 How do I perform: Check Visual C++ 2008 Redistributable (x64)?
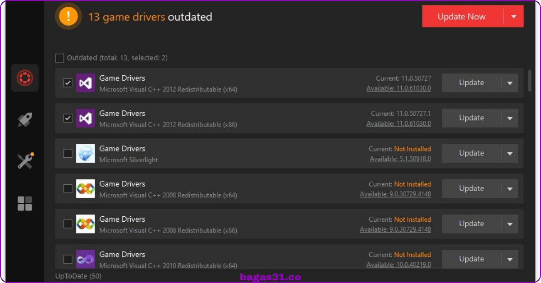pyautogui.click(x=68, y=188)
